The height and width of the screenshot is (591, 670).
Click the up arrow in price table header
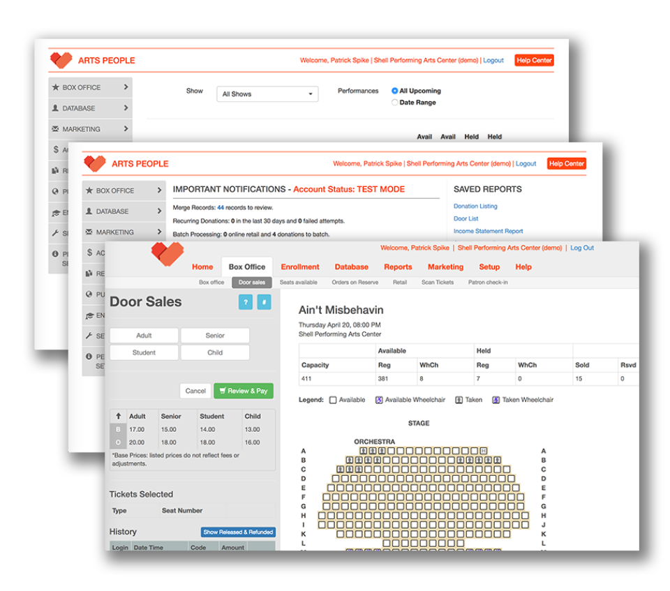point(119,416)
